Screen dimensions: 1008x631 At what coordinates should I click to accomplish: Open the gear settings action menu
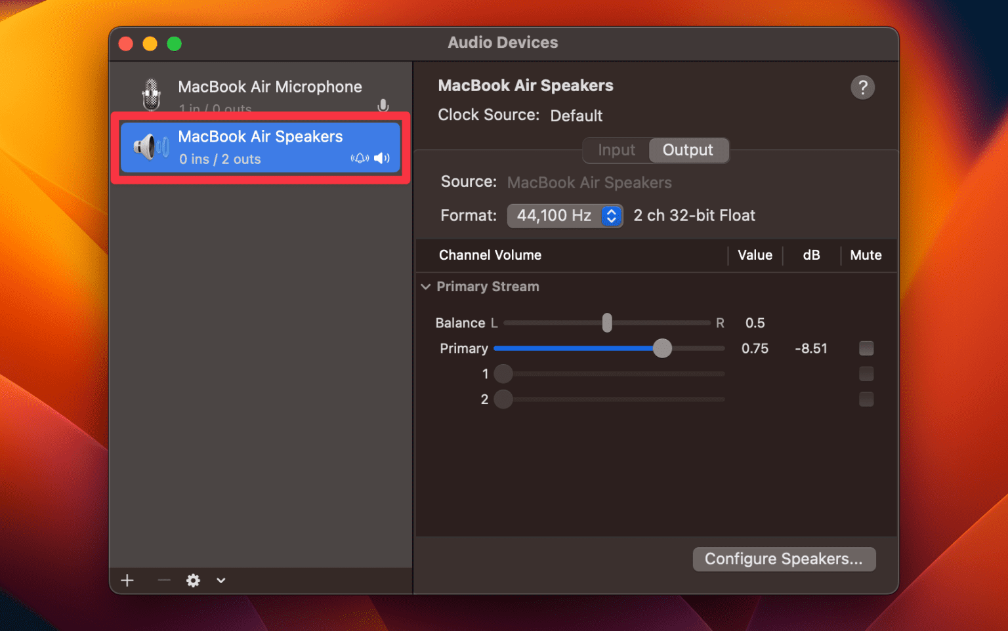coord(193,580)
